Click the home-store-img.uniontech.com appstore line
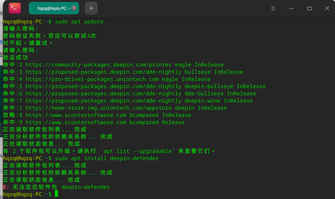Screen dimensions: 335x199 click(115, 108)
